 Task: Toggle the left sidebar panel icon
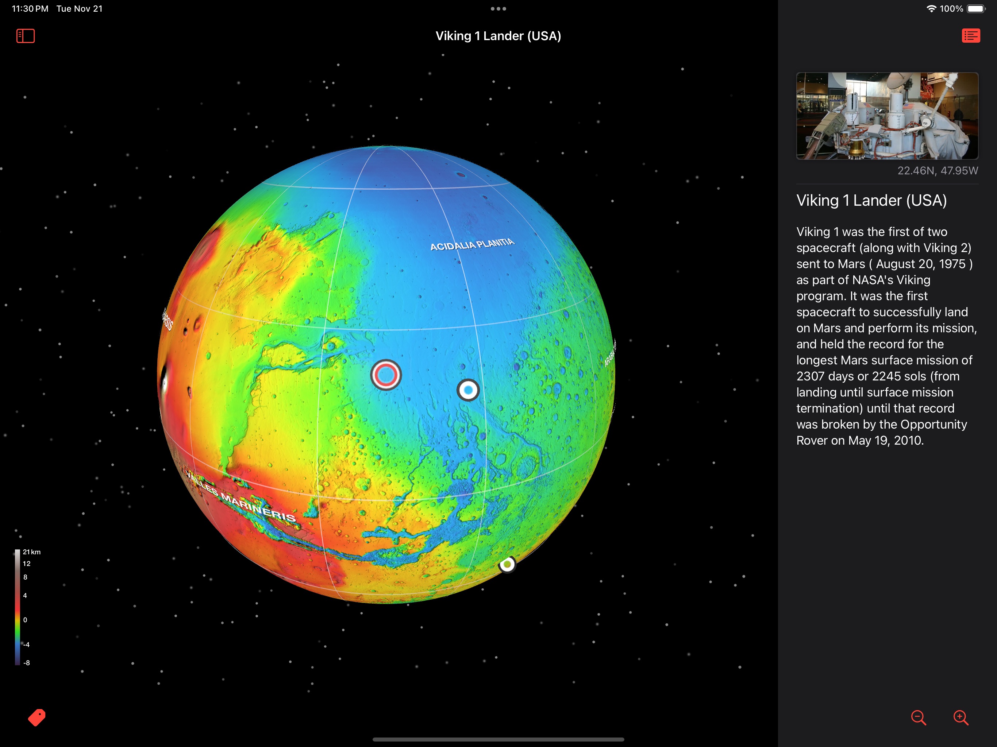(x=25, y=36)
